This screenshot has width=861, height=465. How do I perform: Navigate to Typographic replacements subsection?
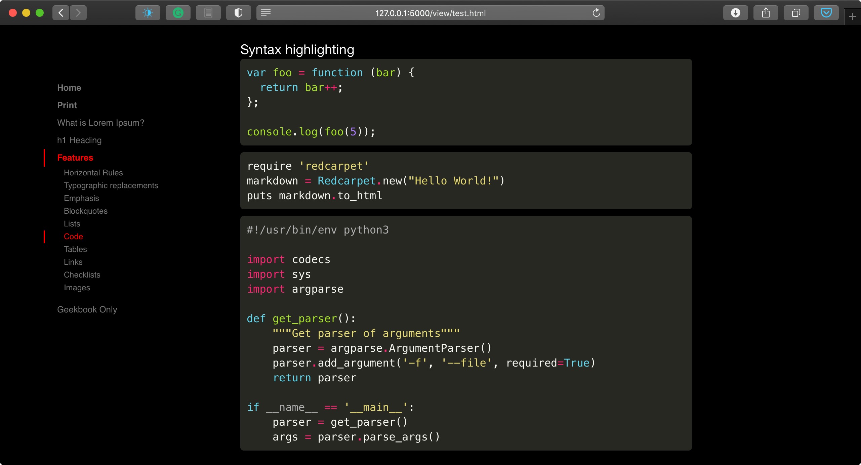[111, 185]
